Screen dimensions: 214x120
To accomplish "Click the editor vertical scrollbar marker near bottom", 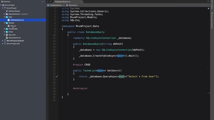I will [209, 93].
